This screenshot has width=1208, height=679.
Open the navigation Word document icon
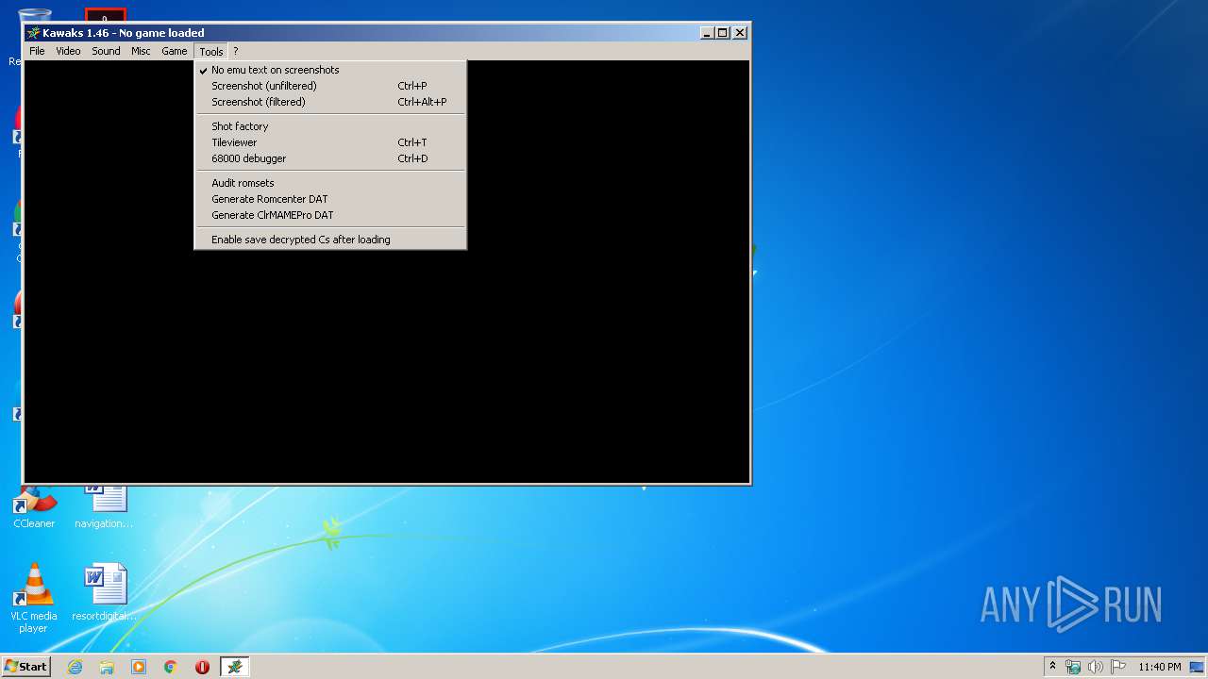click(104, 505)
